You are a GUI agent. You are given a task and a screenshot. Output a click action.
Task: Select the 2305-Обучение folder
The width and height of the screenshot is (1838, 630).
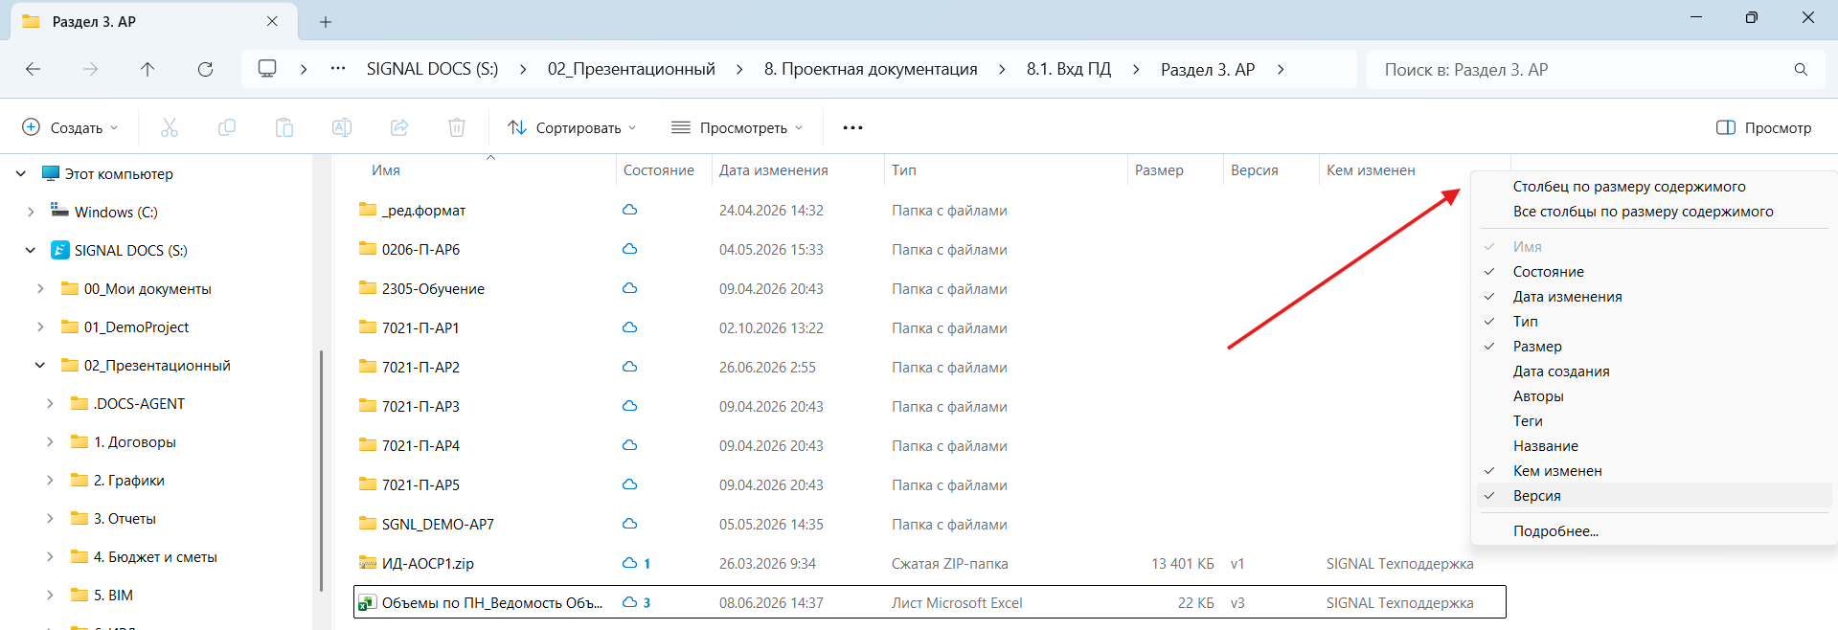click(x=433, y=288)
